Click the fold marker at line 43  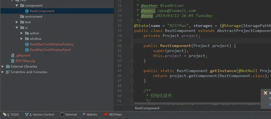pyautogui.click(x=132, y=61)
